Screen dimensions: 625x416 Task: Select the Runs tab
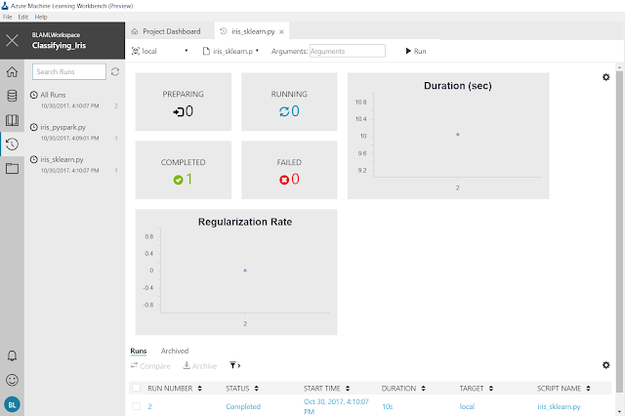pos(139,351)
